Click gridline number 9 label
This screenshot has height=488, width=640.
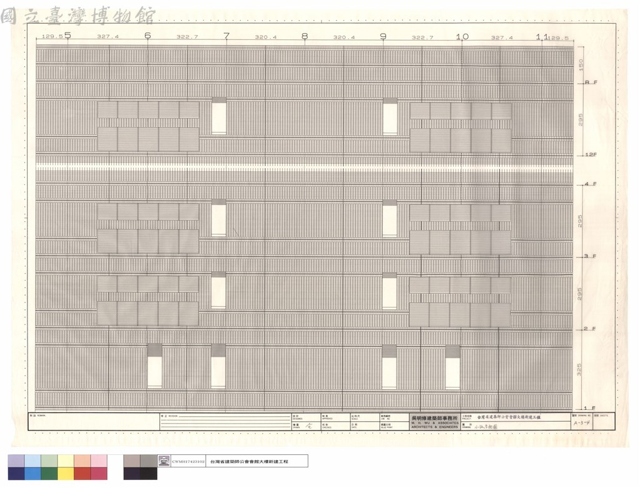coord(383,36)
